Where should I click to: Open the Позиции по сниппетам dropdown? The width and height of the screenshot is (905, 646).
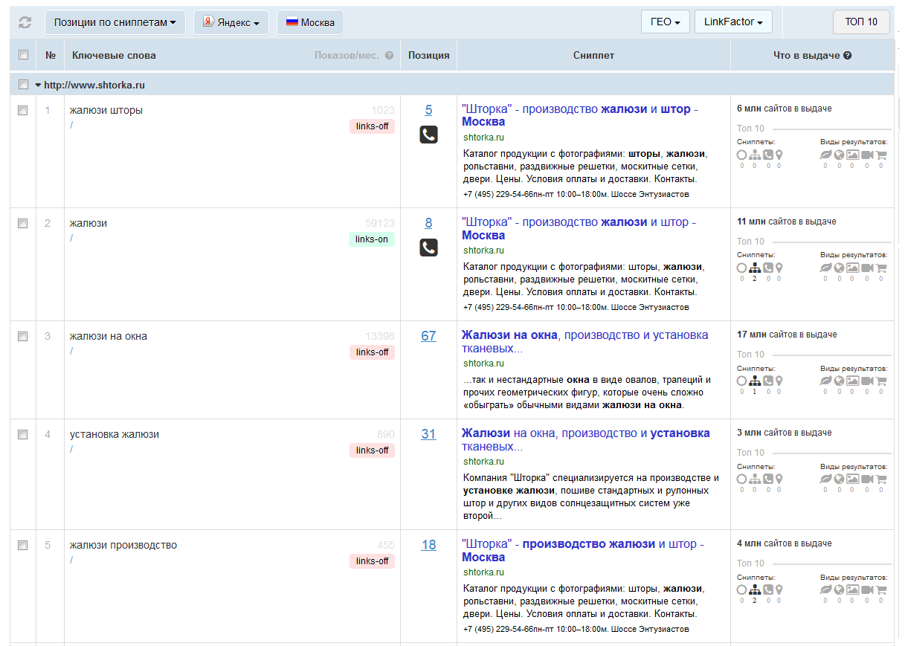(x=115, y=22)
